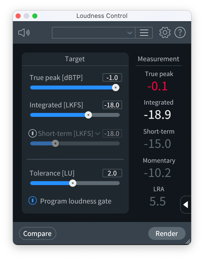Click the Compare button
This screenshot has height=260, width=204.
click(37, 234)
